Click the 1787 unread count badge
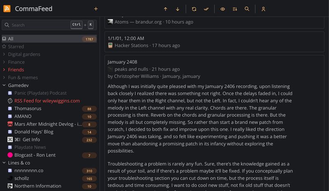The height and width of the screenshot is (191, 329). click(x=89, y=39)
